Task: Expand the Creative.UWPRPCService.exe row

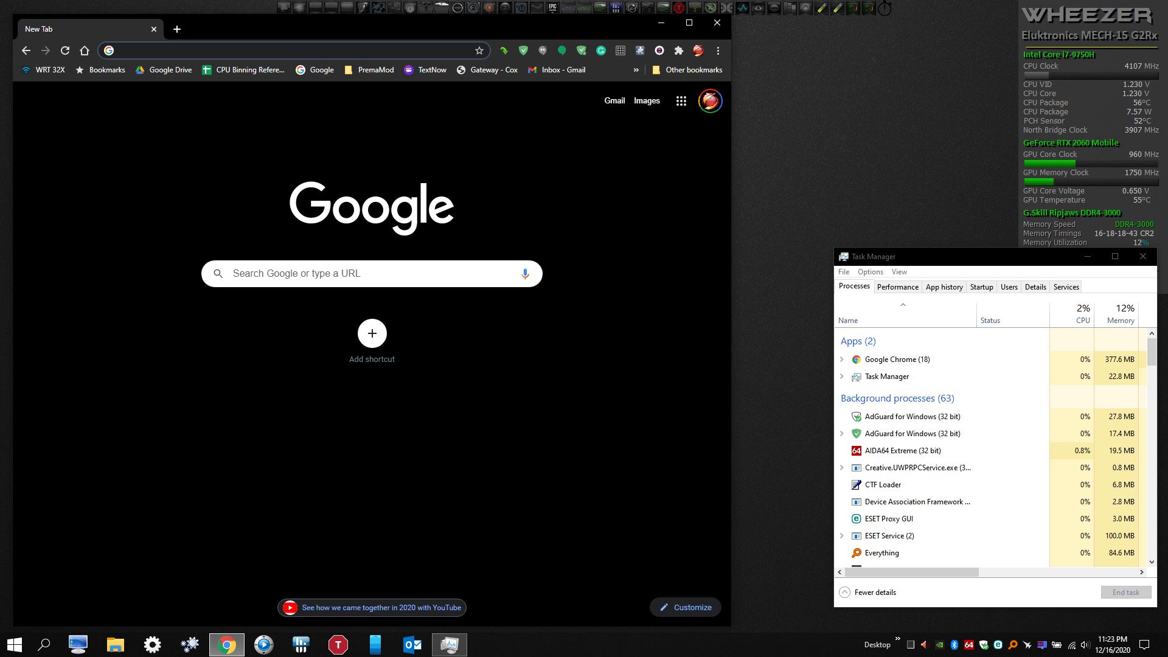Action: coord(842,468)
